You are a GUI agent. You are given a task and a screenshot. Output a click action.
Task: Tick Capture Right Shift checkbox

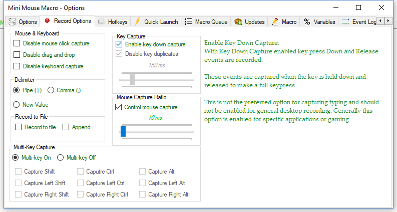coord(18,195)
